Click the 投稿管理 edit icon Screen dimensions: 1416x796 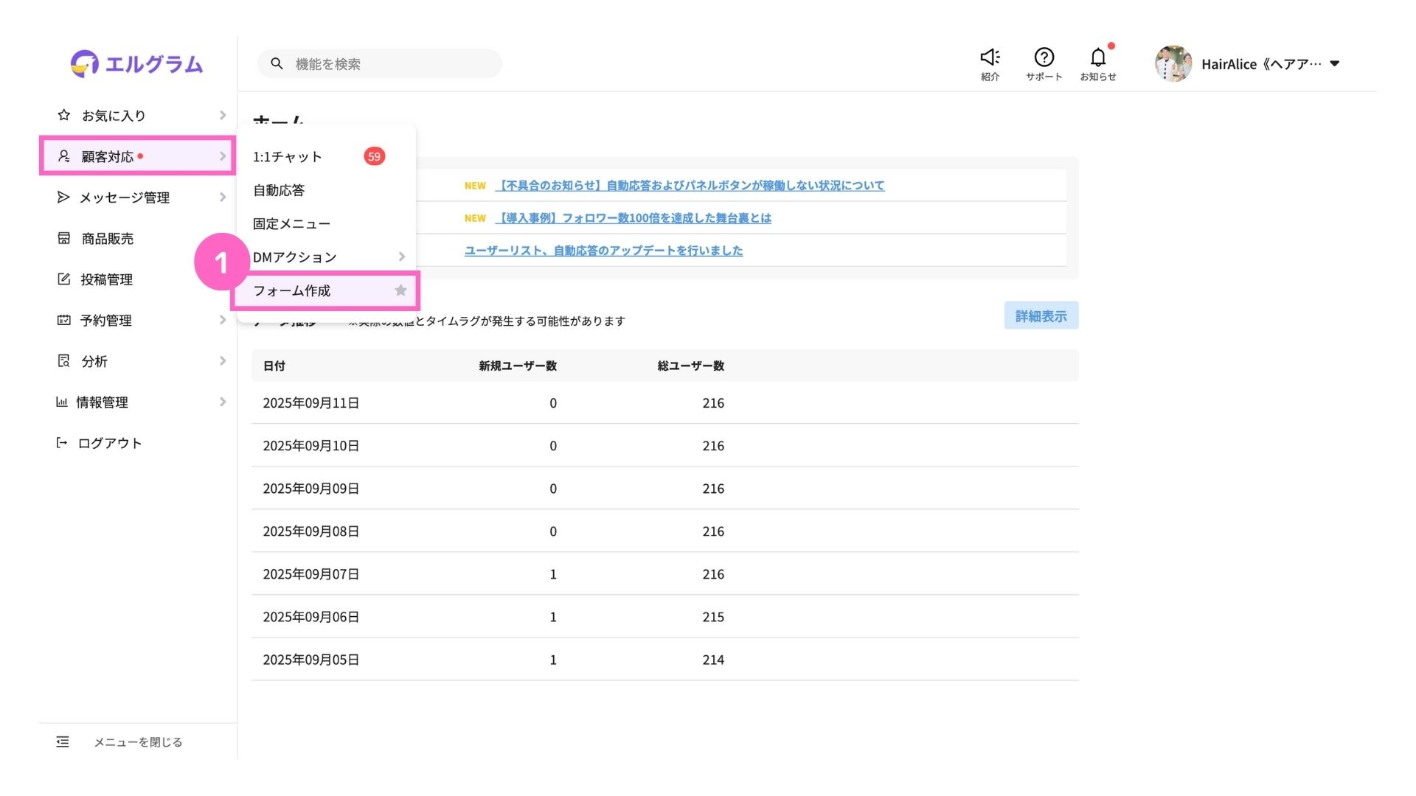[64, 279]
